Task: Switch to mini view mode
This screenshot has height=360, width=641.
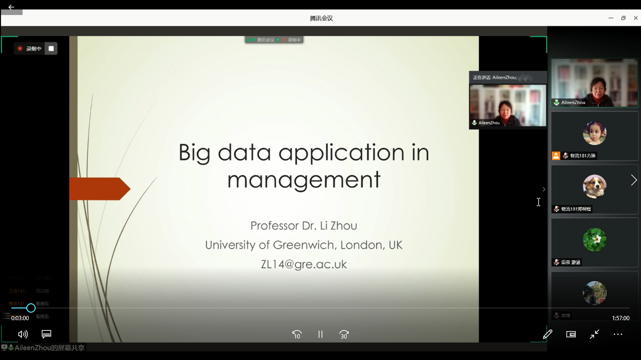Action: pyautogui.click(x=571, y=334)
